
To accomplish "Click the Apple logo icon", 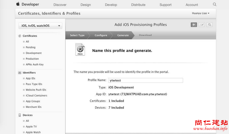I will coord(18,4).
